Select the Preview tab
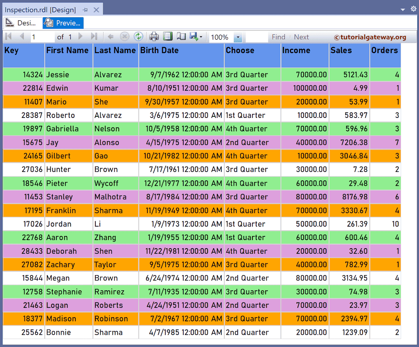The height and width of the screenshot is (347, 419). pyautogui.click(x=63, y=23)
